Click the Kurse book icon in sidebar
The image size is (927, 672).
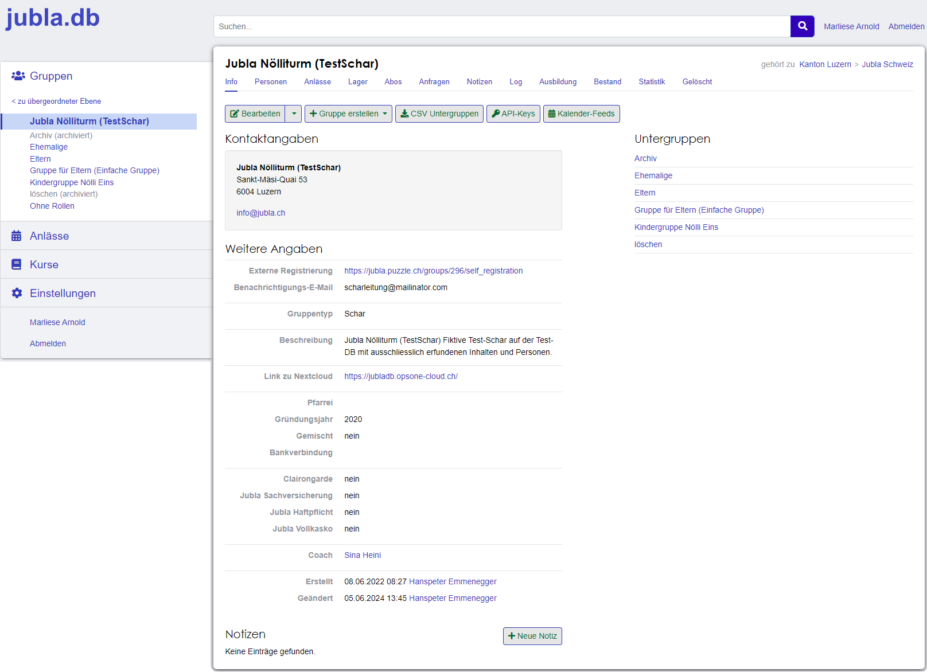coord(17,264)
